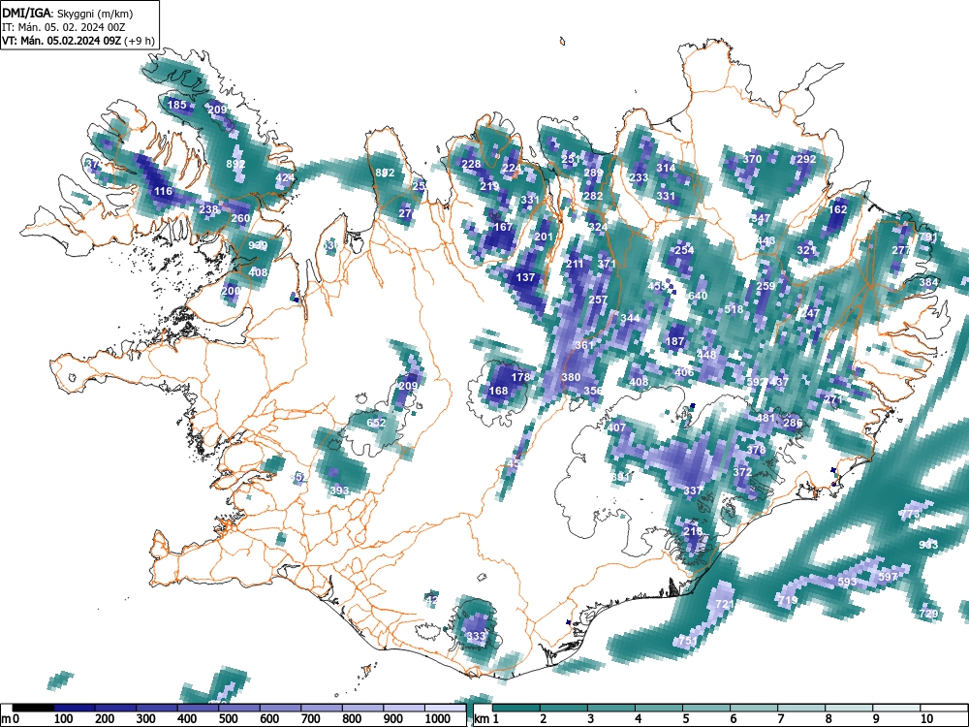
Task: Select the map value '344'
Action: 631,318
